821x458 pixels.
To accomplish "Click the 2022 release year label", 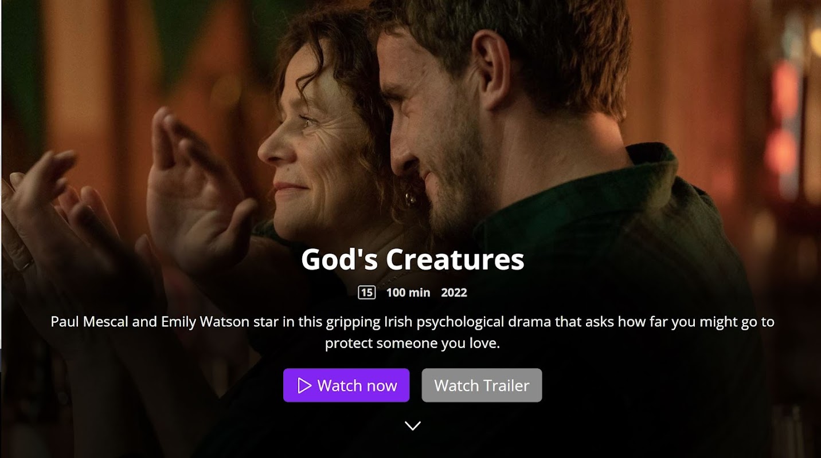I will [x=454, y=293].
